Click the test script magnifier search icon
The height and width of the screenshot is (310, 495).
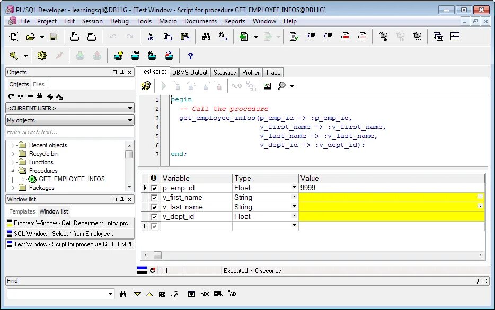tap(281, 86)
